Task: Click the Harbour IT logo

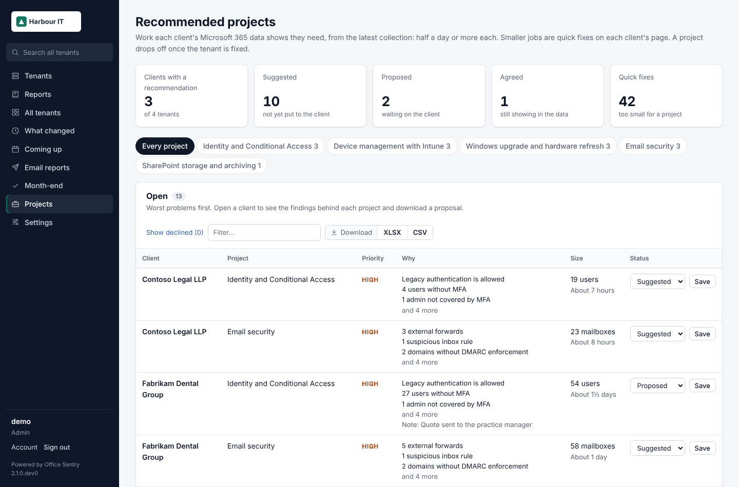Action: (46, 22)
